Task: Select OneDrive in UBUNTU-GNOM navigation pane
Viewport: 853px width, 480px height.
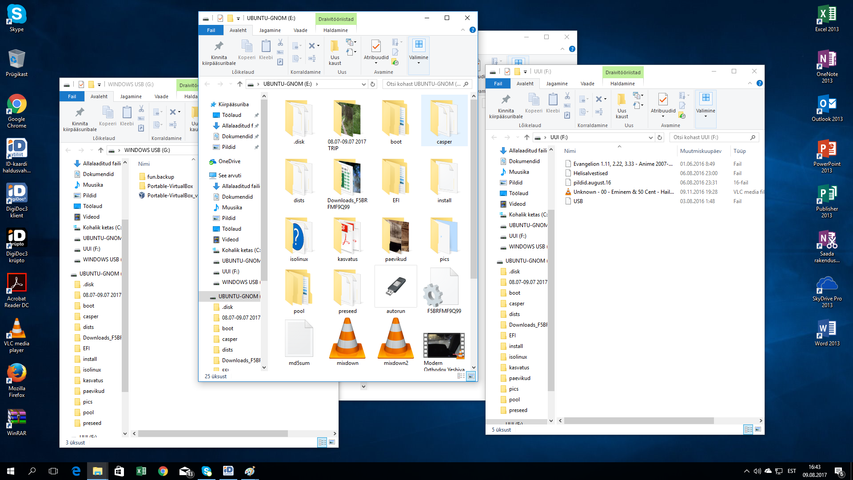Action: pos(229,161)
